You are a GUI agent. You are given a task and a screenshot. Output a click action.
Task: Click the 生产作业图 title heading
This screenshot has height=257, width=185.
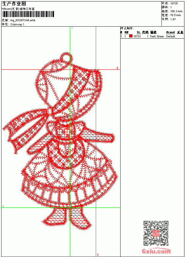click(x=14, y=4)
